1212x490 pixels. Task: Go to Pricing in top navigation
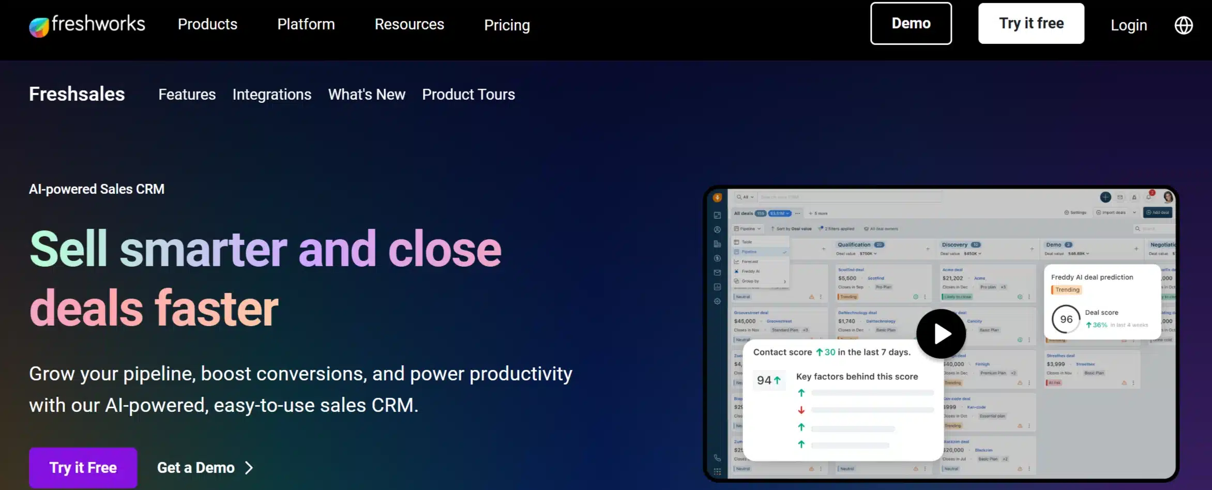[x=507, y=25]
